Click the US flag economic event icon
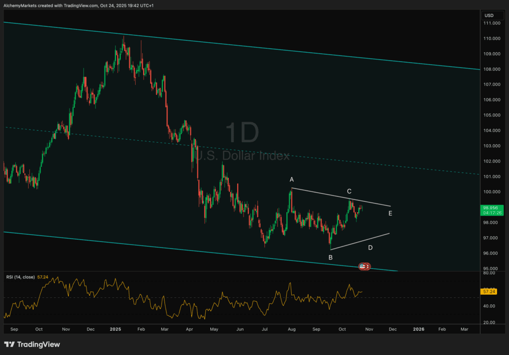Viewport: 509px width, 355px height. click(363, 266)
